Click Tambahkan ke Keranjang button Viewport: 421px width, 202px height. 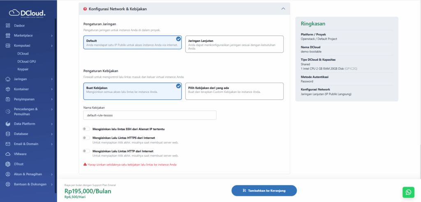click(x=264, y=191)
